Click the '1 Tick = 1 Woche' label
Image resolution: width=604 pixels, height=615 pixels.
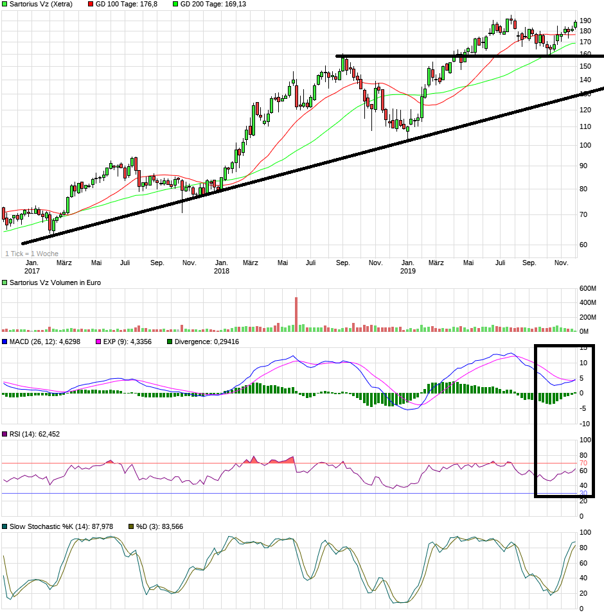[x=31, y=254]
